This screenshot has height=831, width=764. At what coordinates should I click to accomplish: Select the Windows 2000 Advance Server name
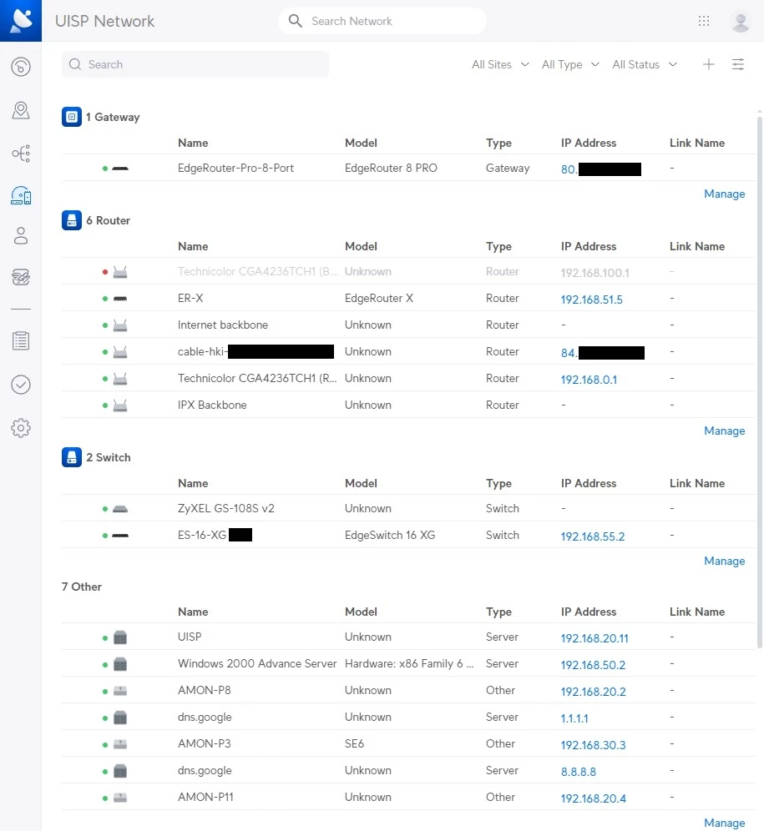point(257,663)
